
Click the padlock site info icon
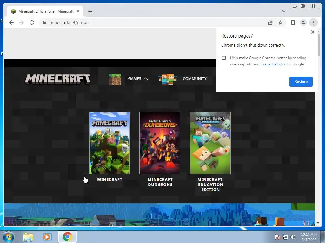coord(44,22)
